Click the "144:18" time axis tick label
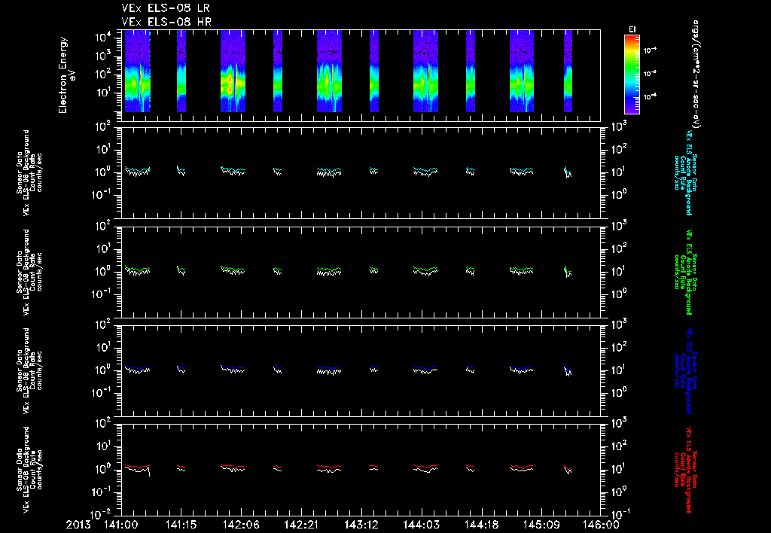The height and width of the screenshot is (533, 771). [481, 525]
